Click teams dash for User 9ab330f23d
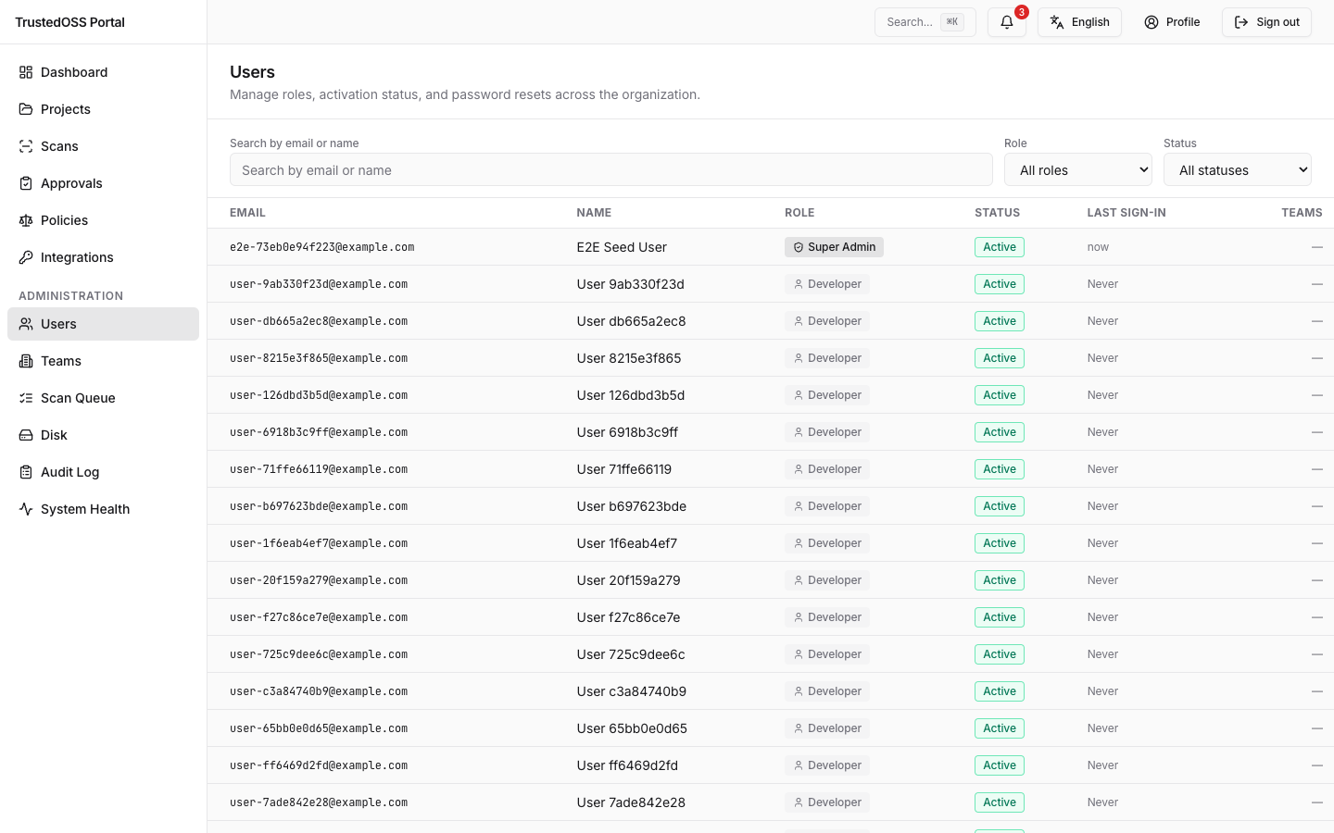Viewport: 1334px width, 833px height. click(x=1317, y=284)
